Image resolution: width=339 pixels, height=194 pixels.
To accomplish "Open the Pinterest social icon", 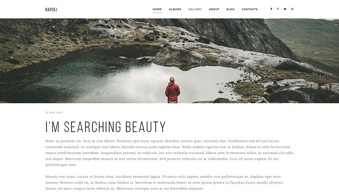I will tap(278, 9).
